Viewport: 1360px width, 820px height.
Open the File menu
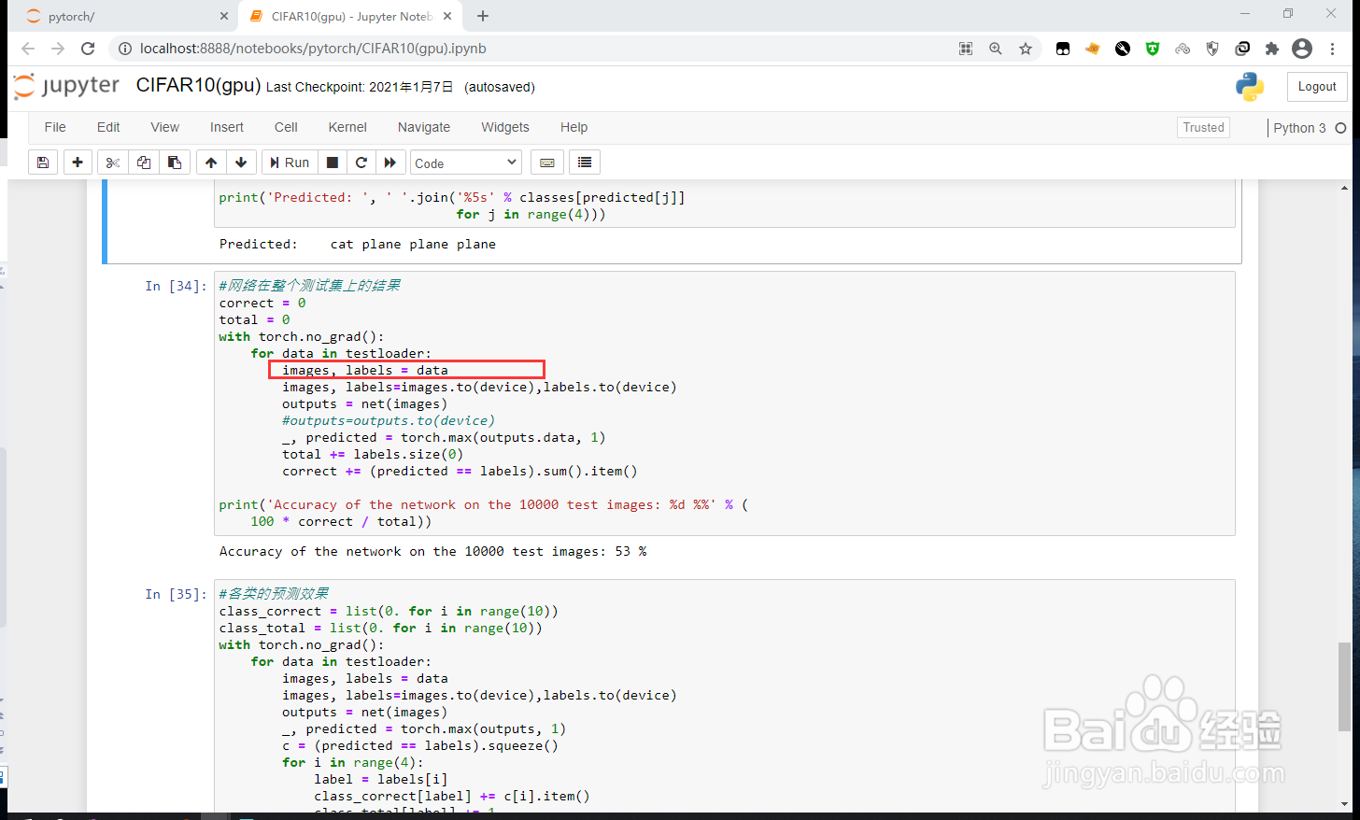pyautogui.click(x=55, y=127)
